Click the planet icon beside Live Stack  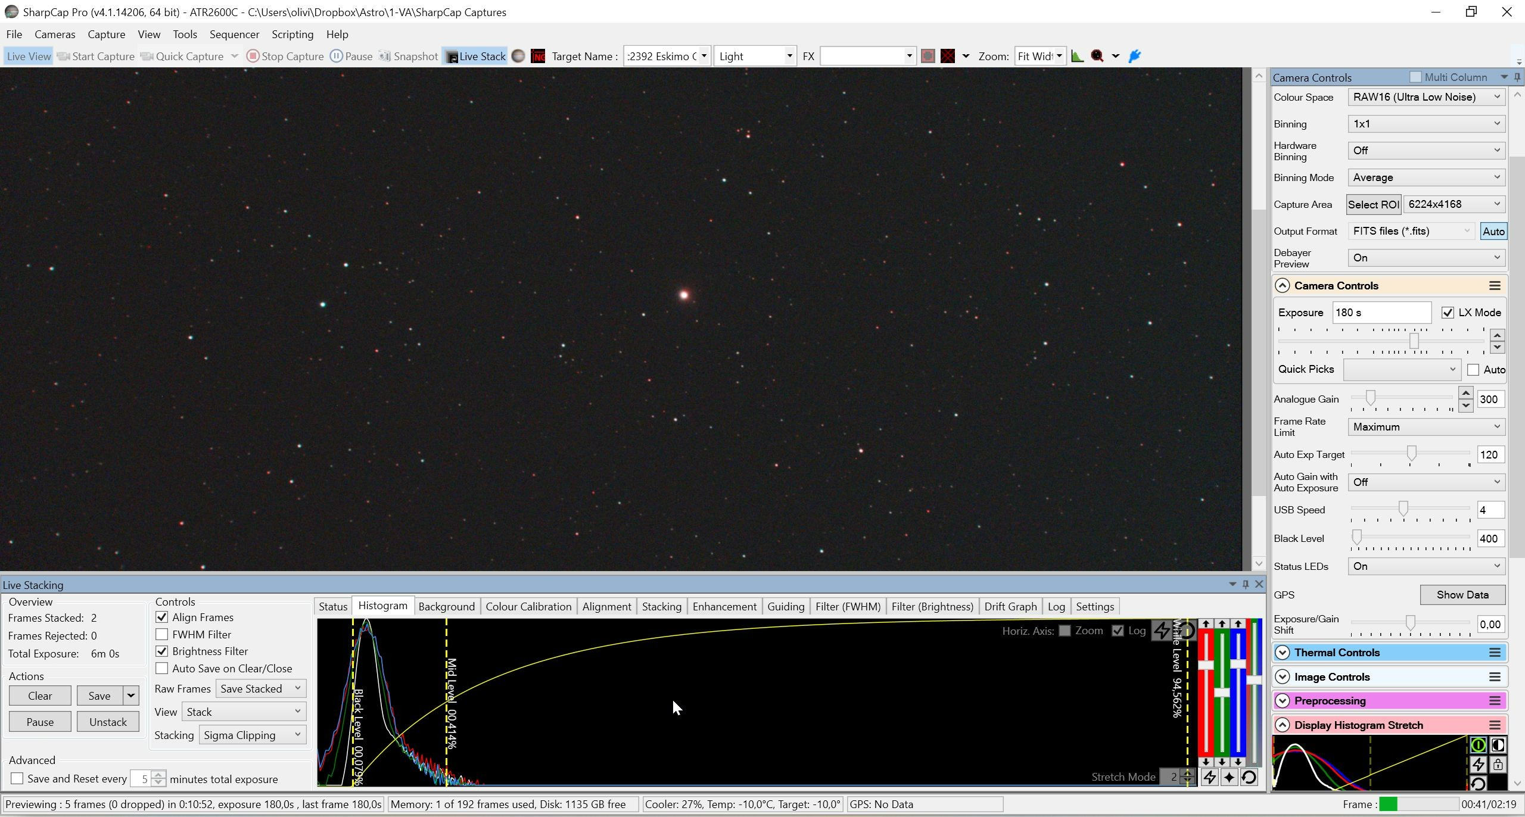[518, 56]
